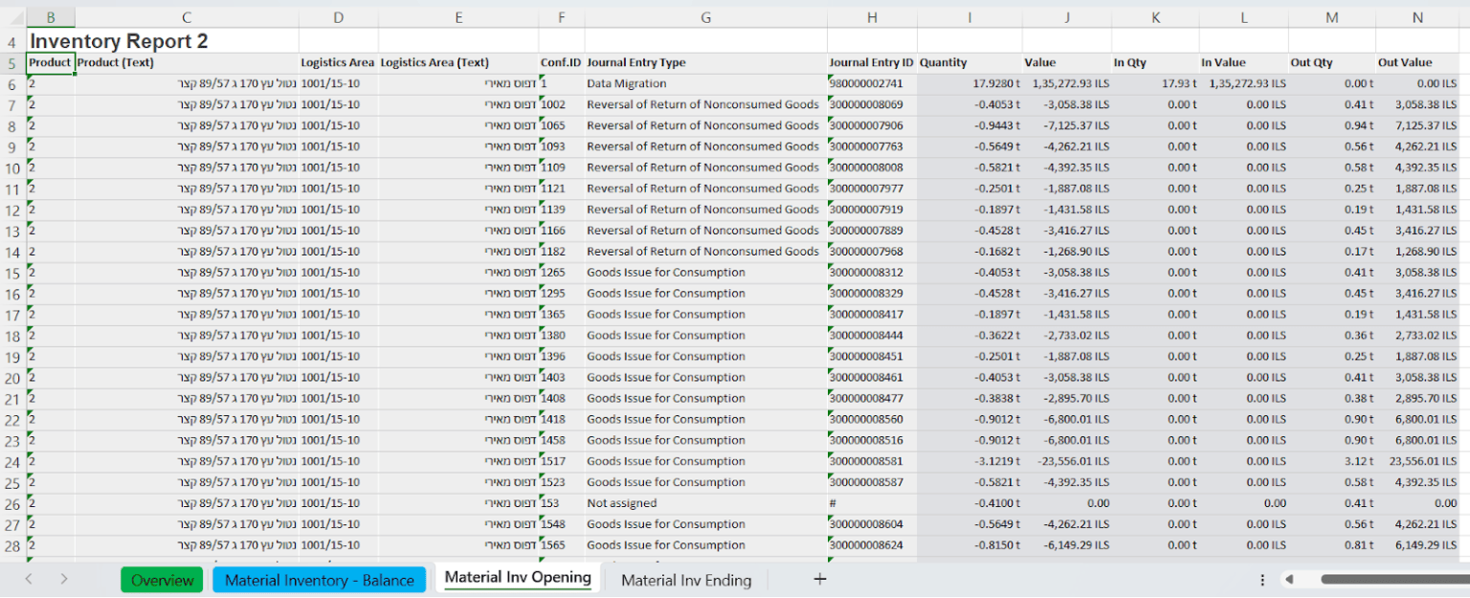Select the Not assigned cell
The image size is (1470, 598).
tap(705, 503)
